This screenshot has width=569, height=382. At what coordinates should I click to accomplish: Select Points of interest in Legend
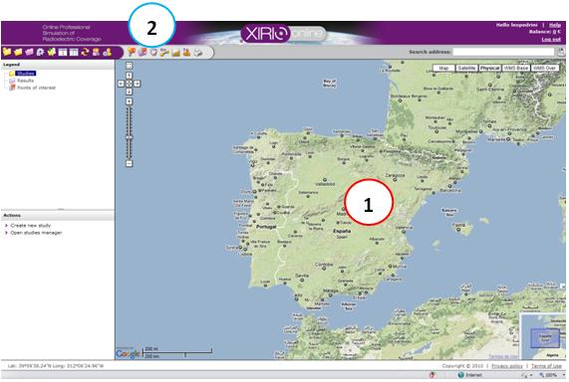36,88
